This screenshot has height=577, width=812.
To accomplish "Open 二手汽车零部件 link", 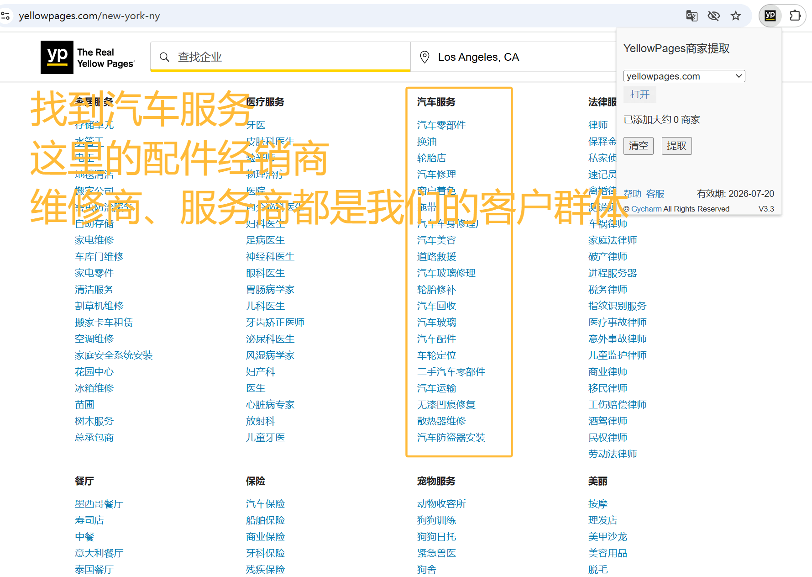I will coord(451,372).
